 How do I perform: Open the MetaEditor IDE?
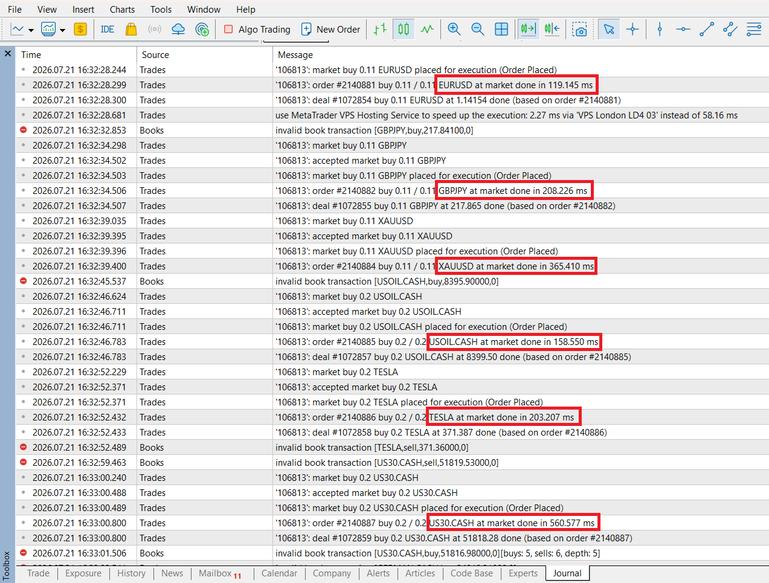[108, 29]
